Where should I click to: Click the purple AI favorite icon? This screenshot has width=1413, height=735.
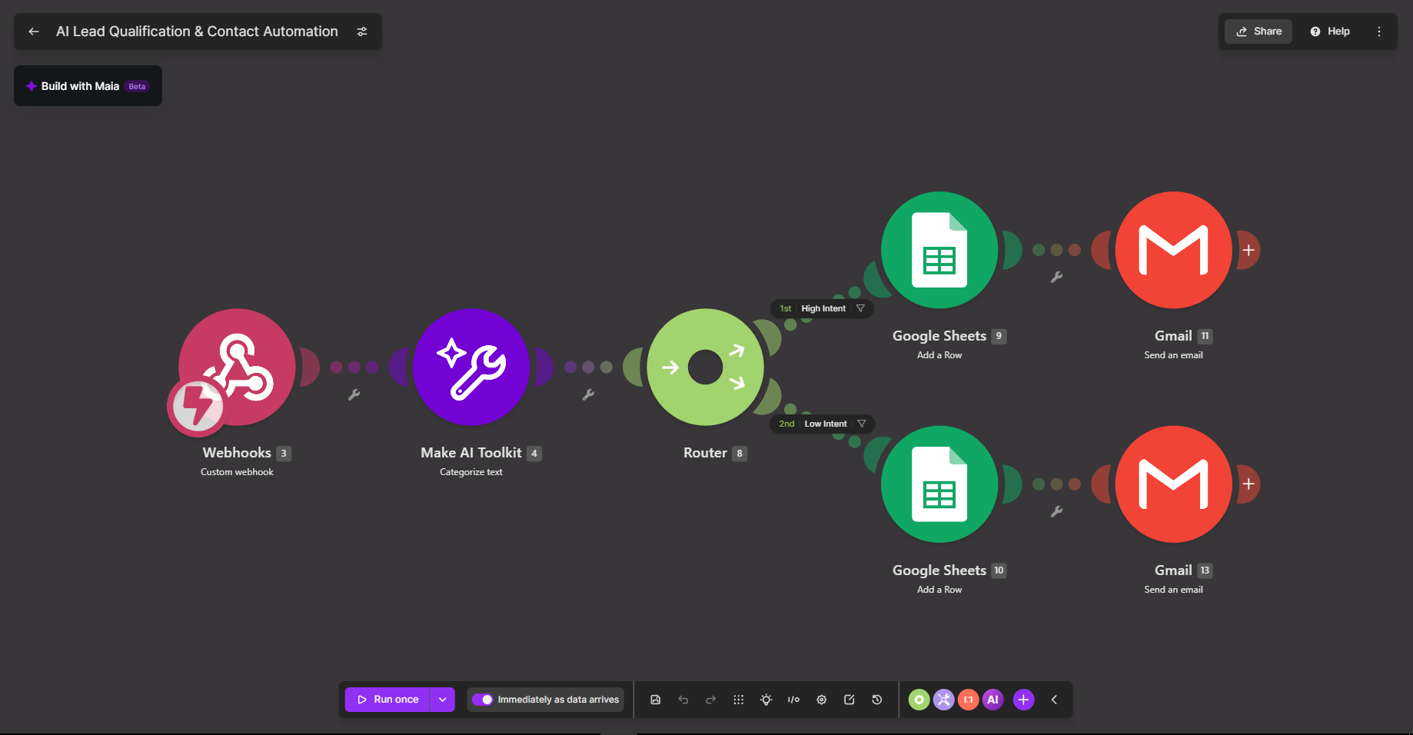pyautogui.click(x=993, y=700)
